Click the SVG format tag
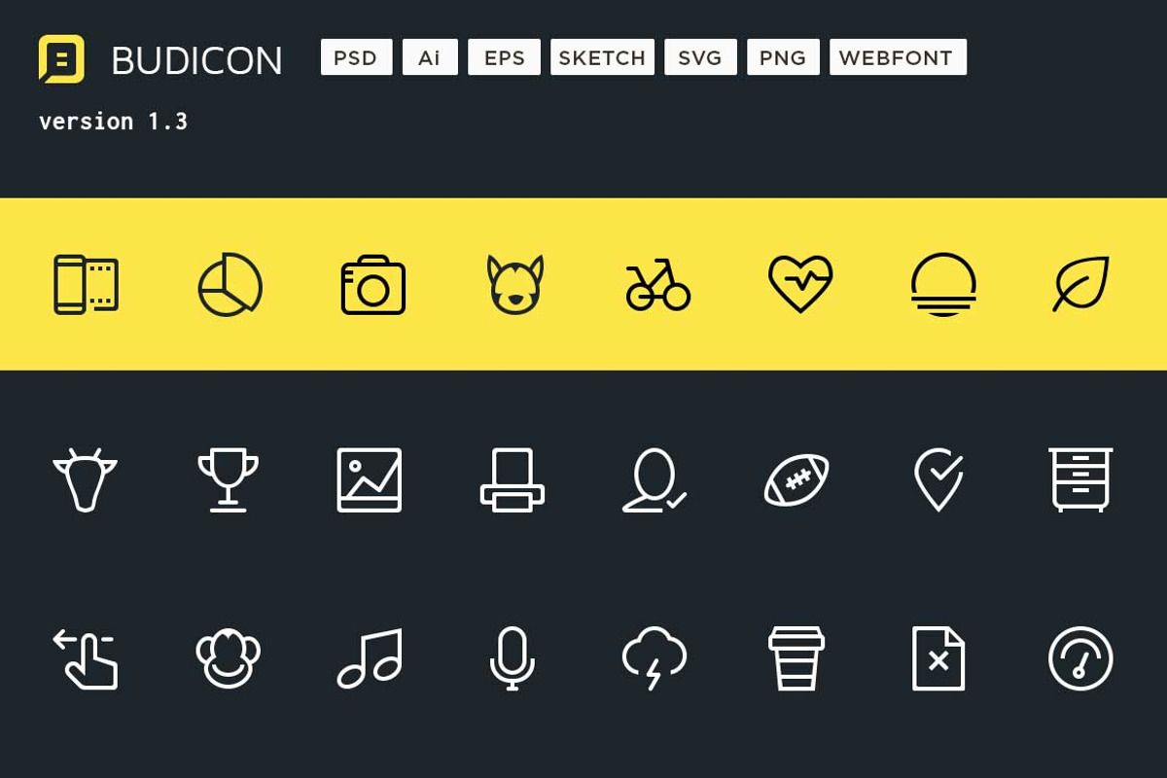Screen dimensions: 1167x778 [700, 57]
